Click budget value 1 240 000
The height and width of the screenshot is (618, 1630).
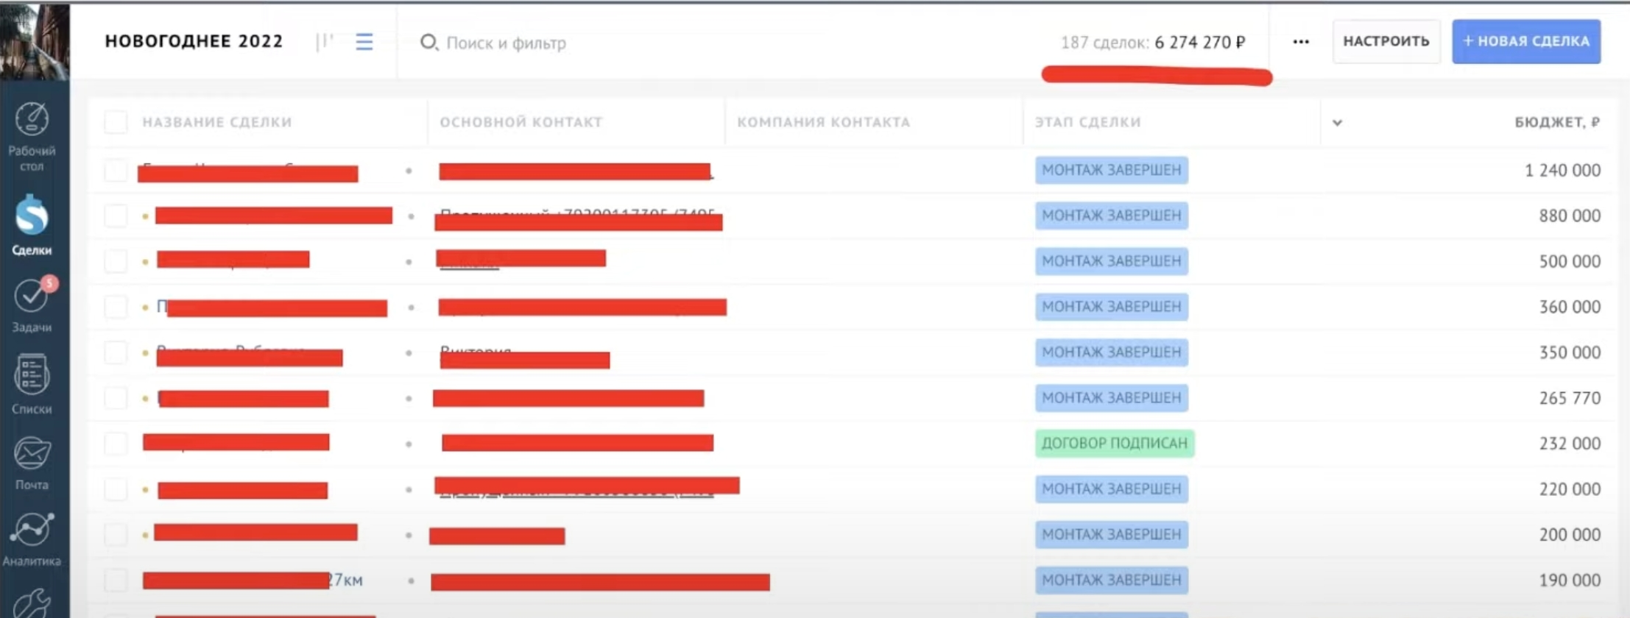click(x=1562, y=171)
